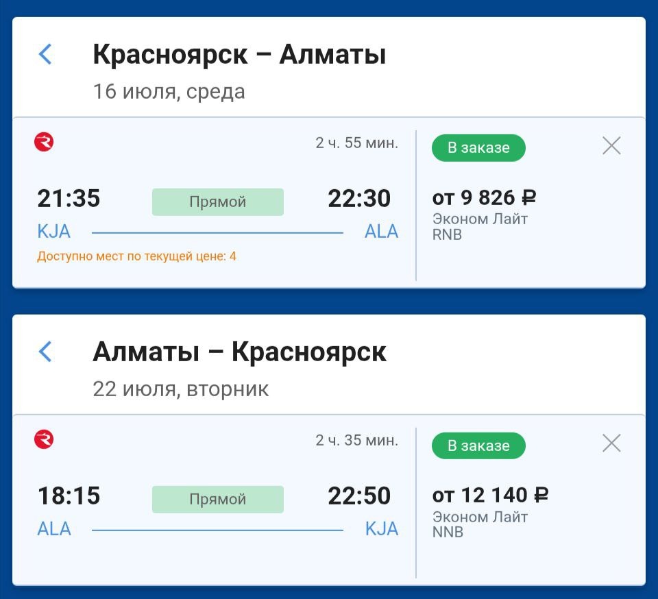658x599 pixels.
Task: Toggle the 'В заказе' badge for outbound flight
Action: point(478,147)
